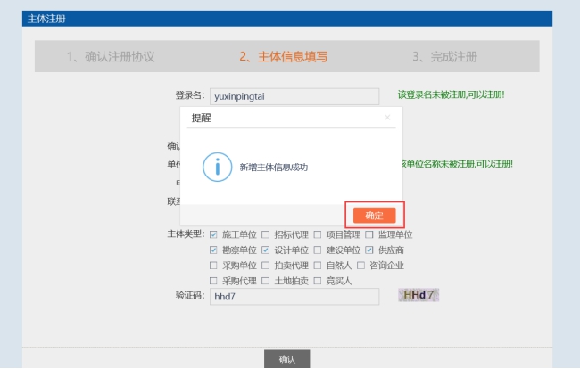Tick the 项目管理 checkbox
Viewport: 580px width, 369px height.
(318, 234)
